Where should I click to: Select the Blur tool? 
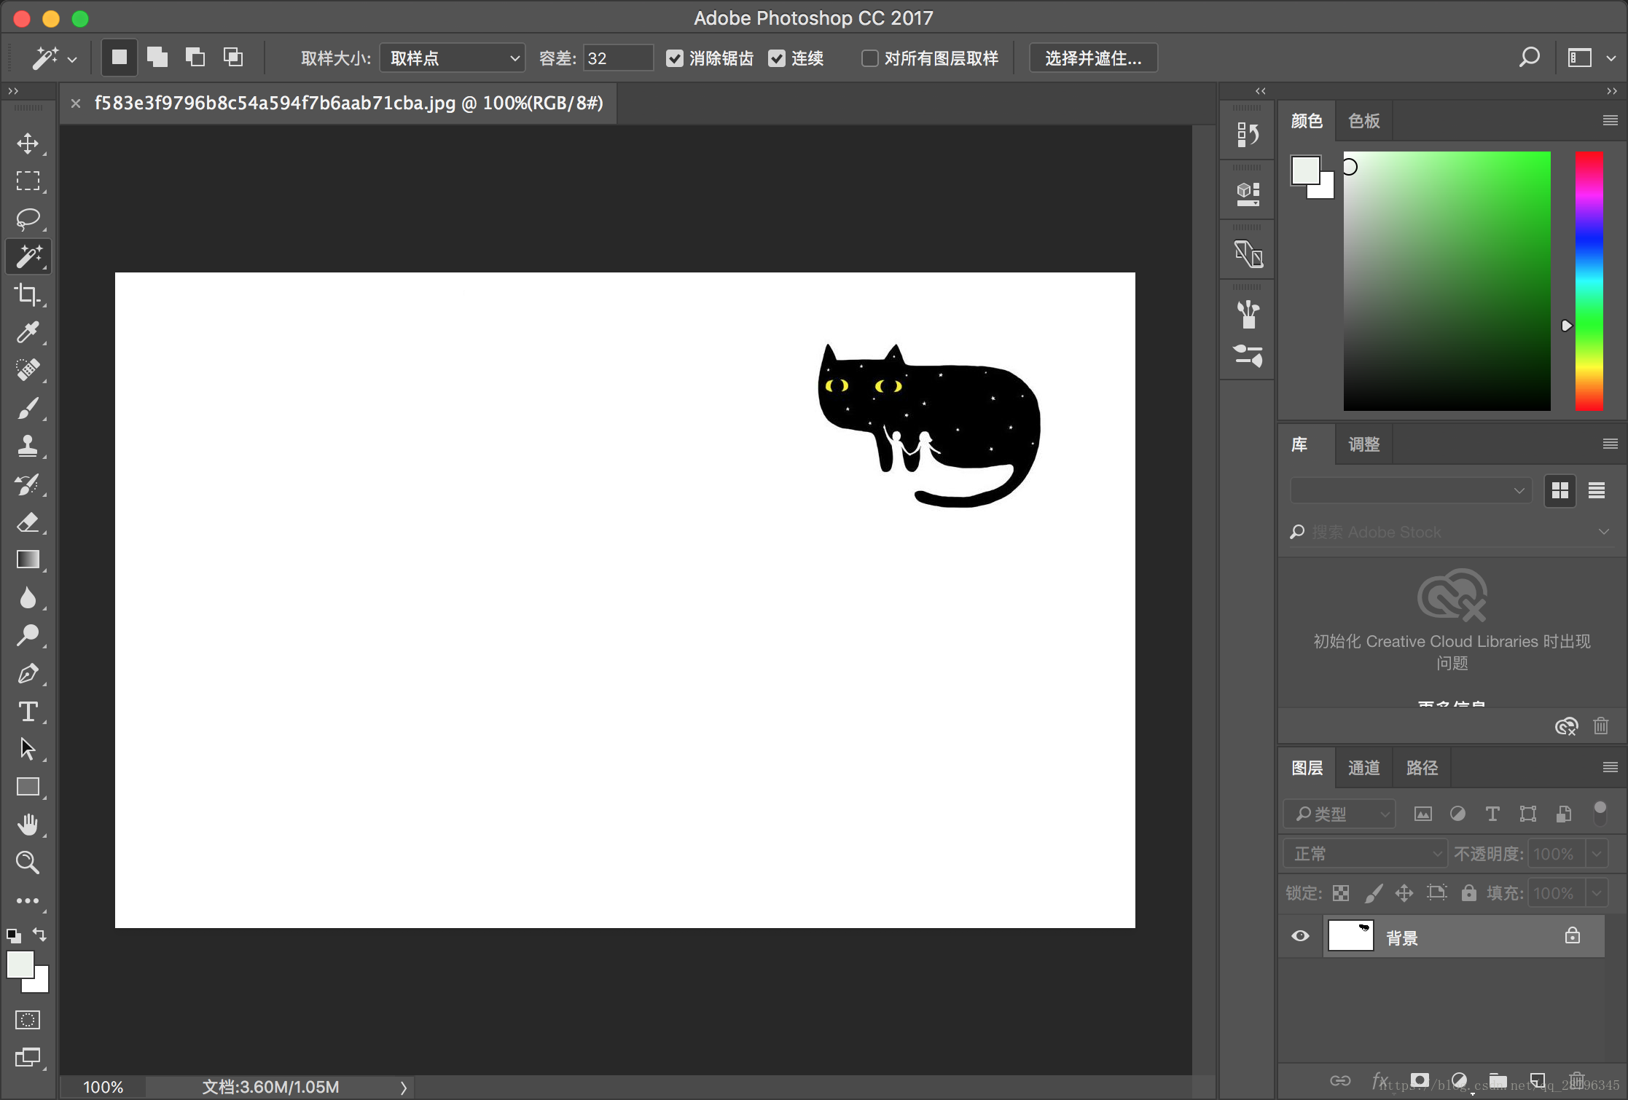tap(28, 597)
